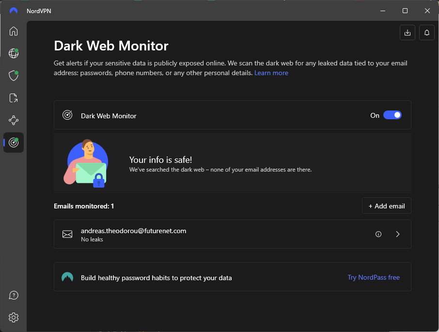Screen dimensions: 439x332
Task: Open the Meshnet sidebar icon
Action: (x=14, y=120)
